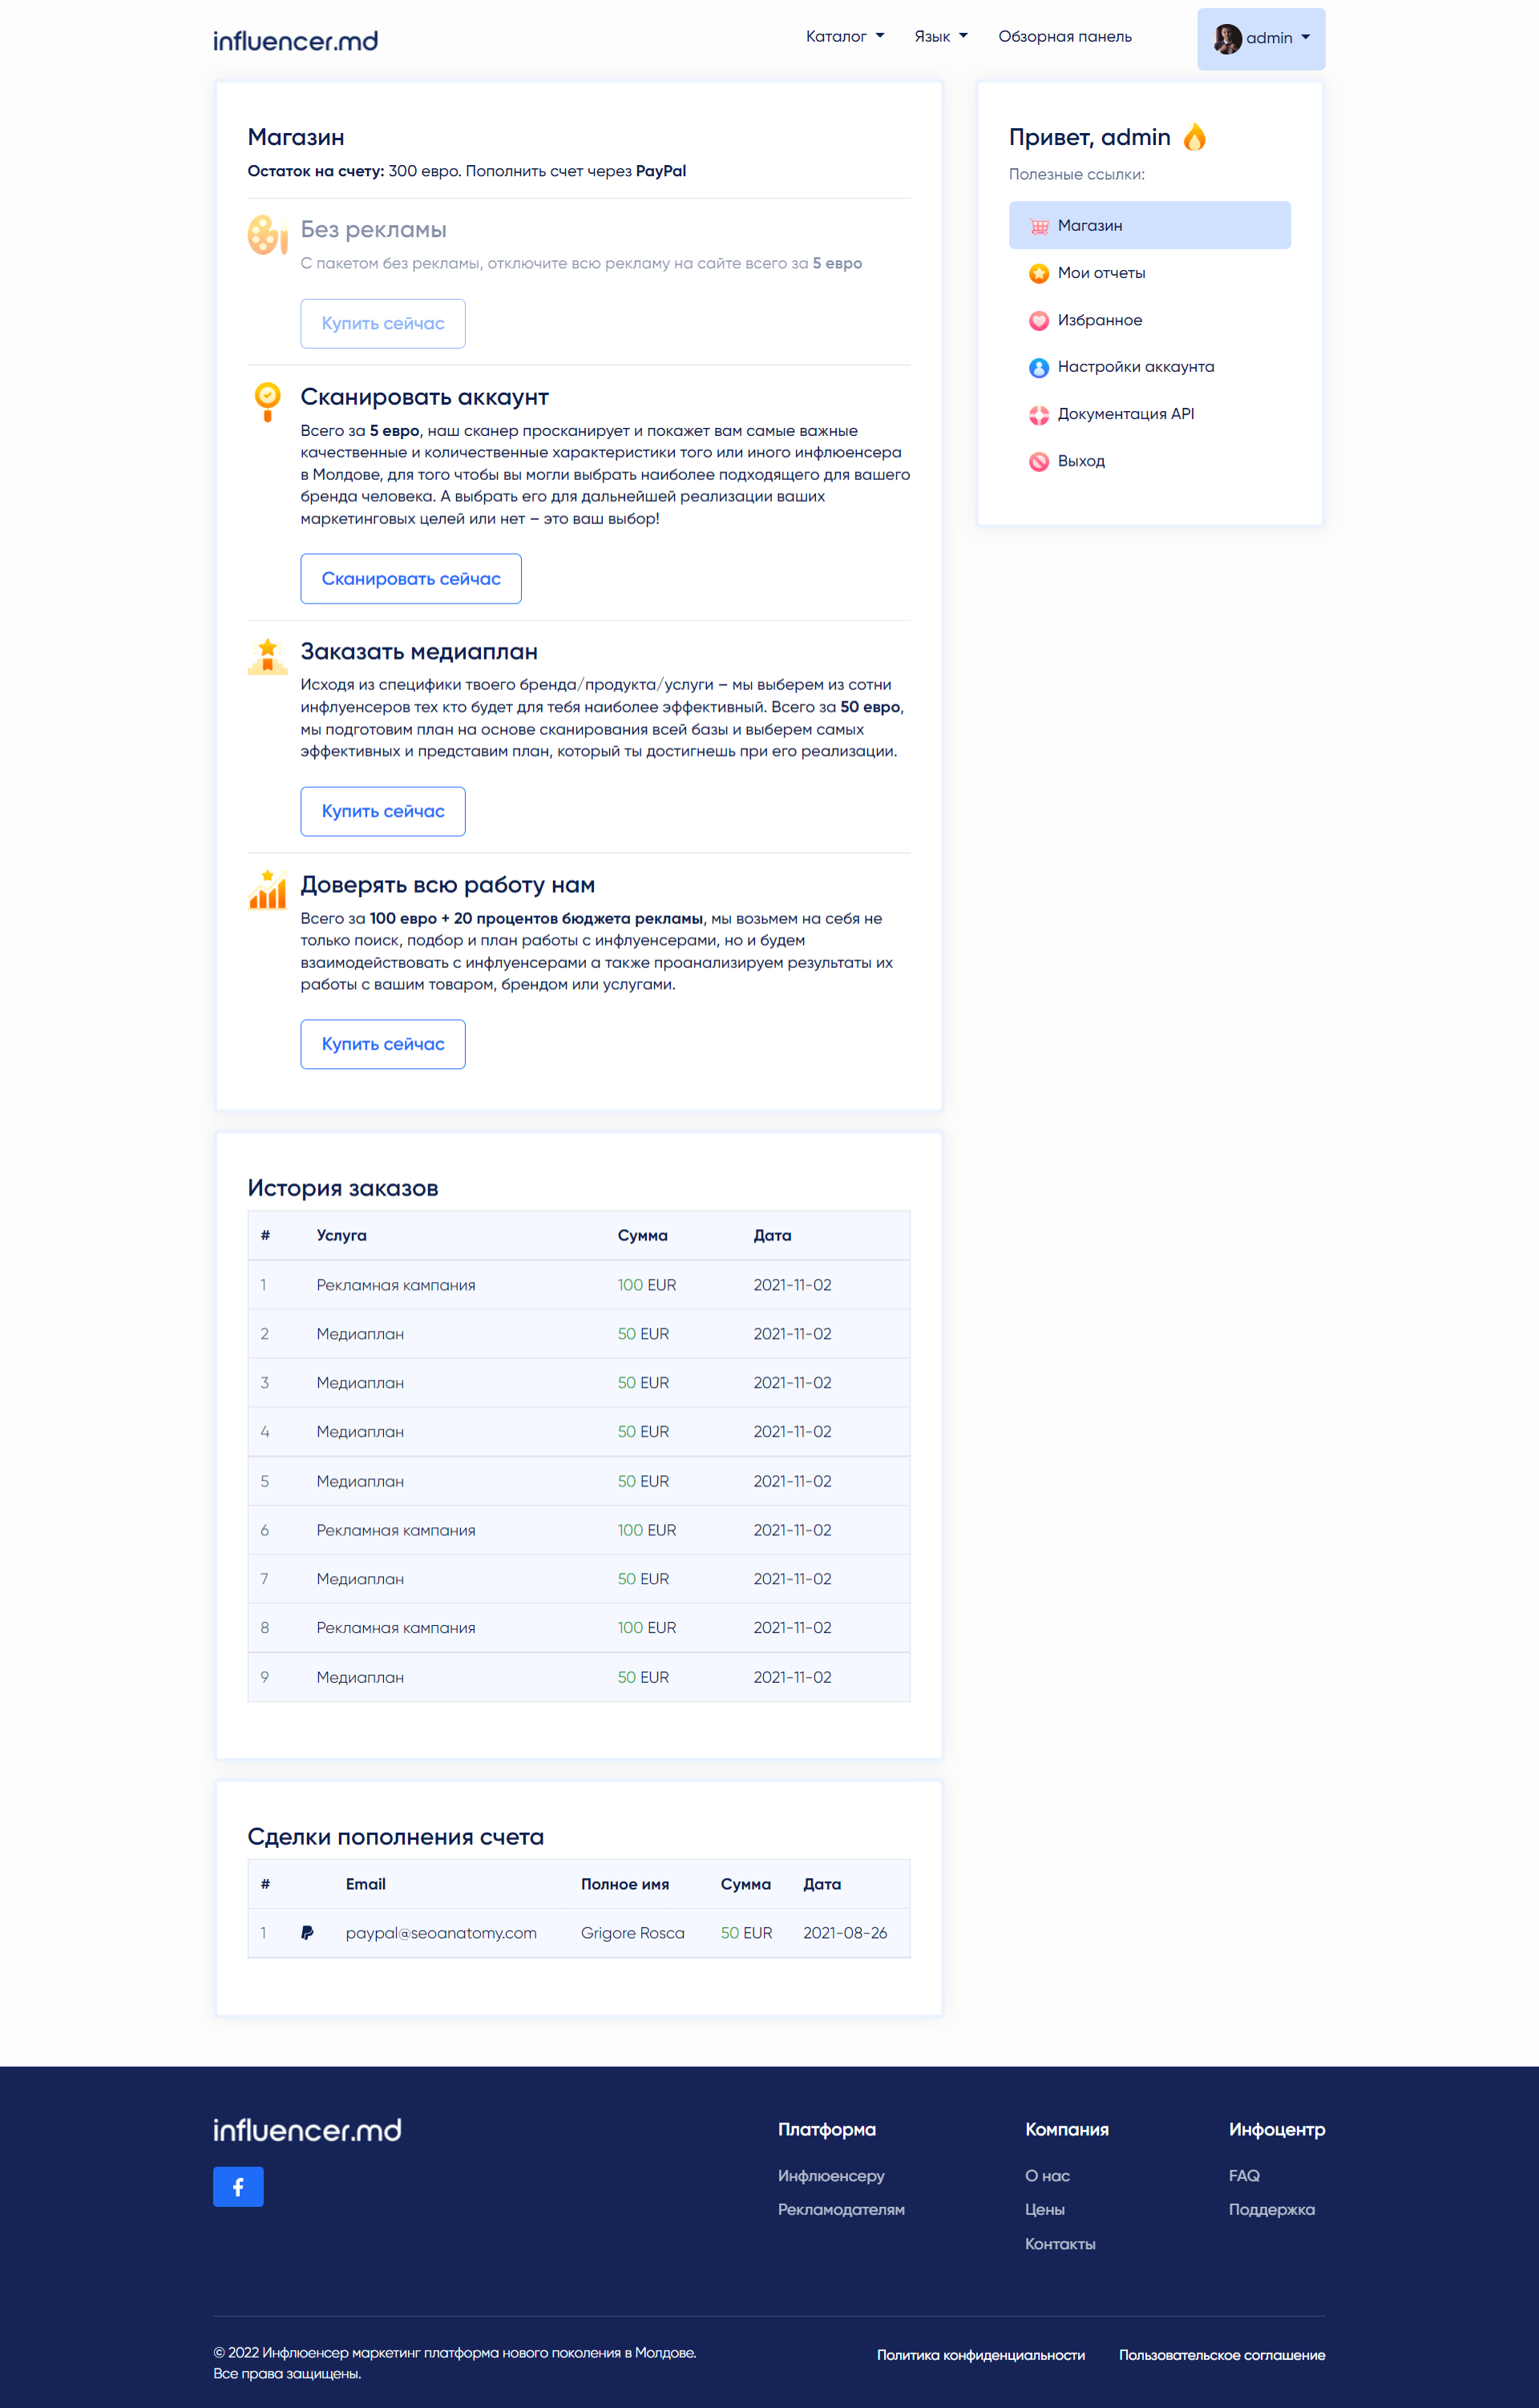1539x2408 pixels.
Task: Open the Избранное sidebar item
Action: pos(1099,320)
